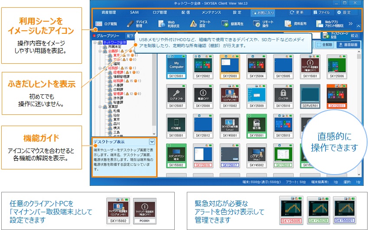
Task: Open the Web利用状況 tool
Action: [169, 24]
